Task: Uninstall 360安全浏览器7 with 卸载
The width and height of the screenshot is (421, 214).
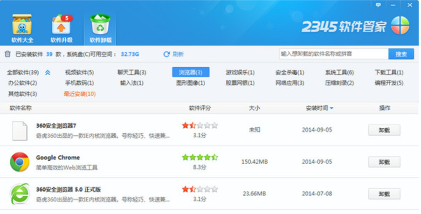Action: tap(384, 130)
